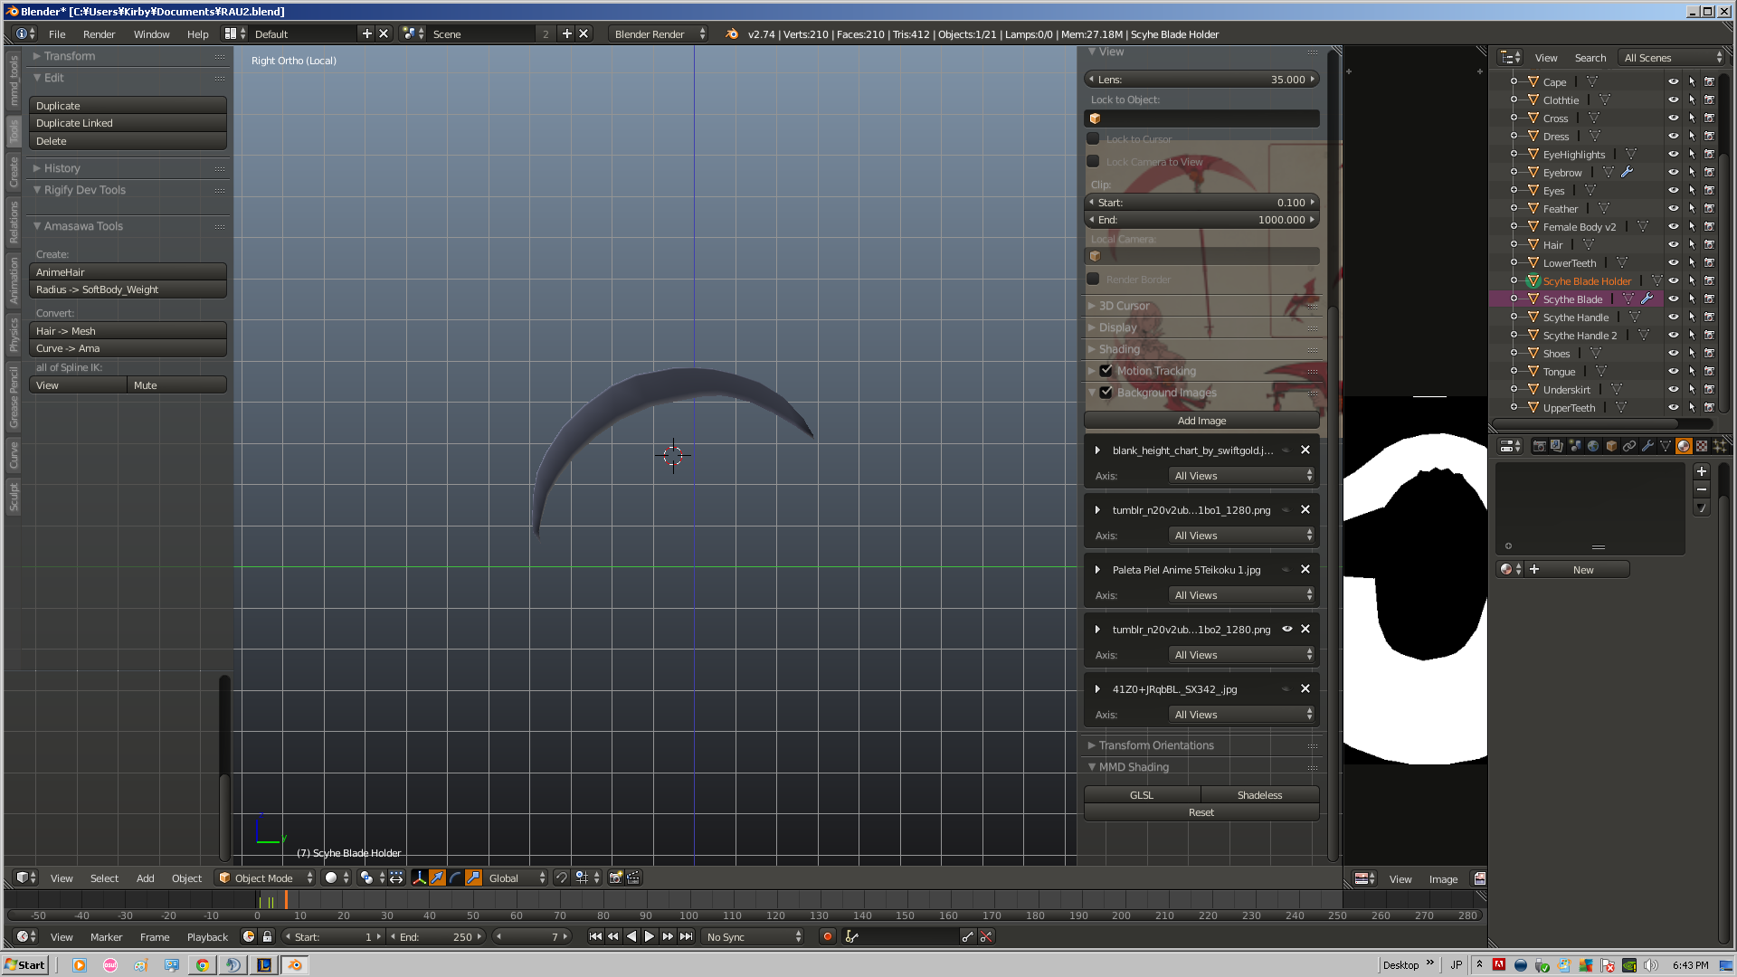Open the Render menu in top bar
The height and width of the screenshot is (977, 1737).
(99, 33)
